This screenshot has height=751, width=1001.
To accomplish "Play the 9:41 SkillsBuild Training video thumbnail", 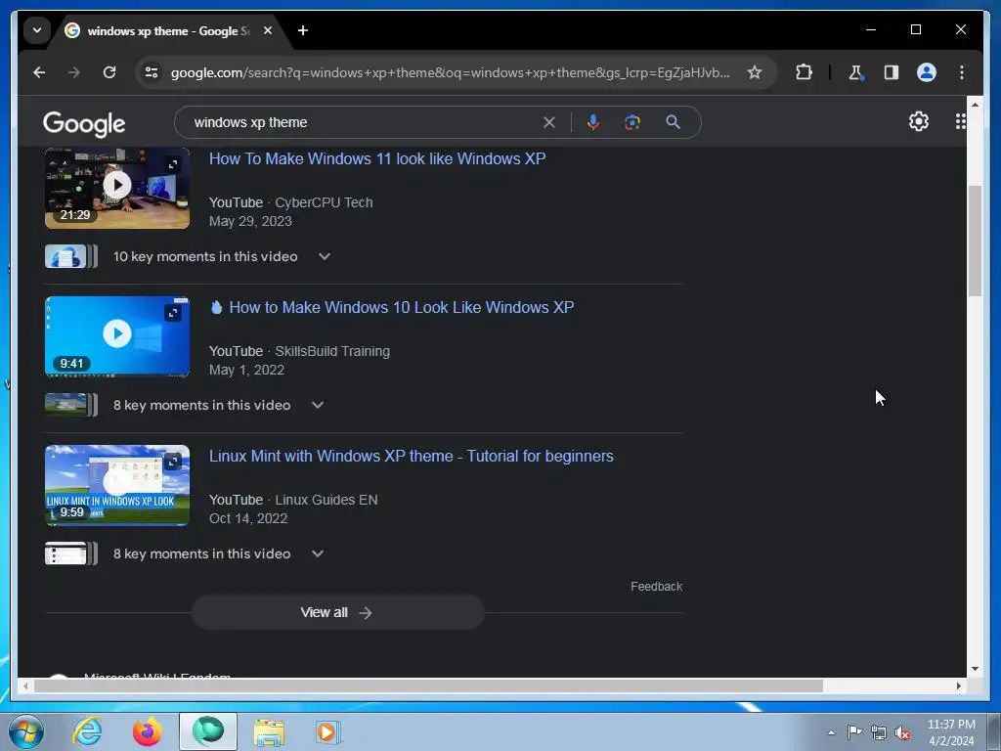I will click(117, 336).
